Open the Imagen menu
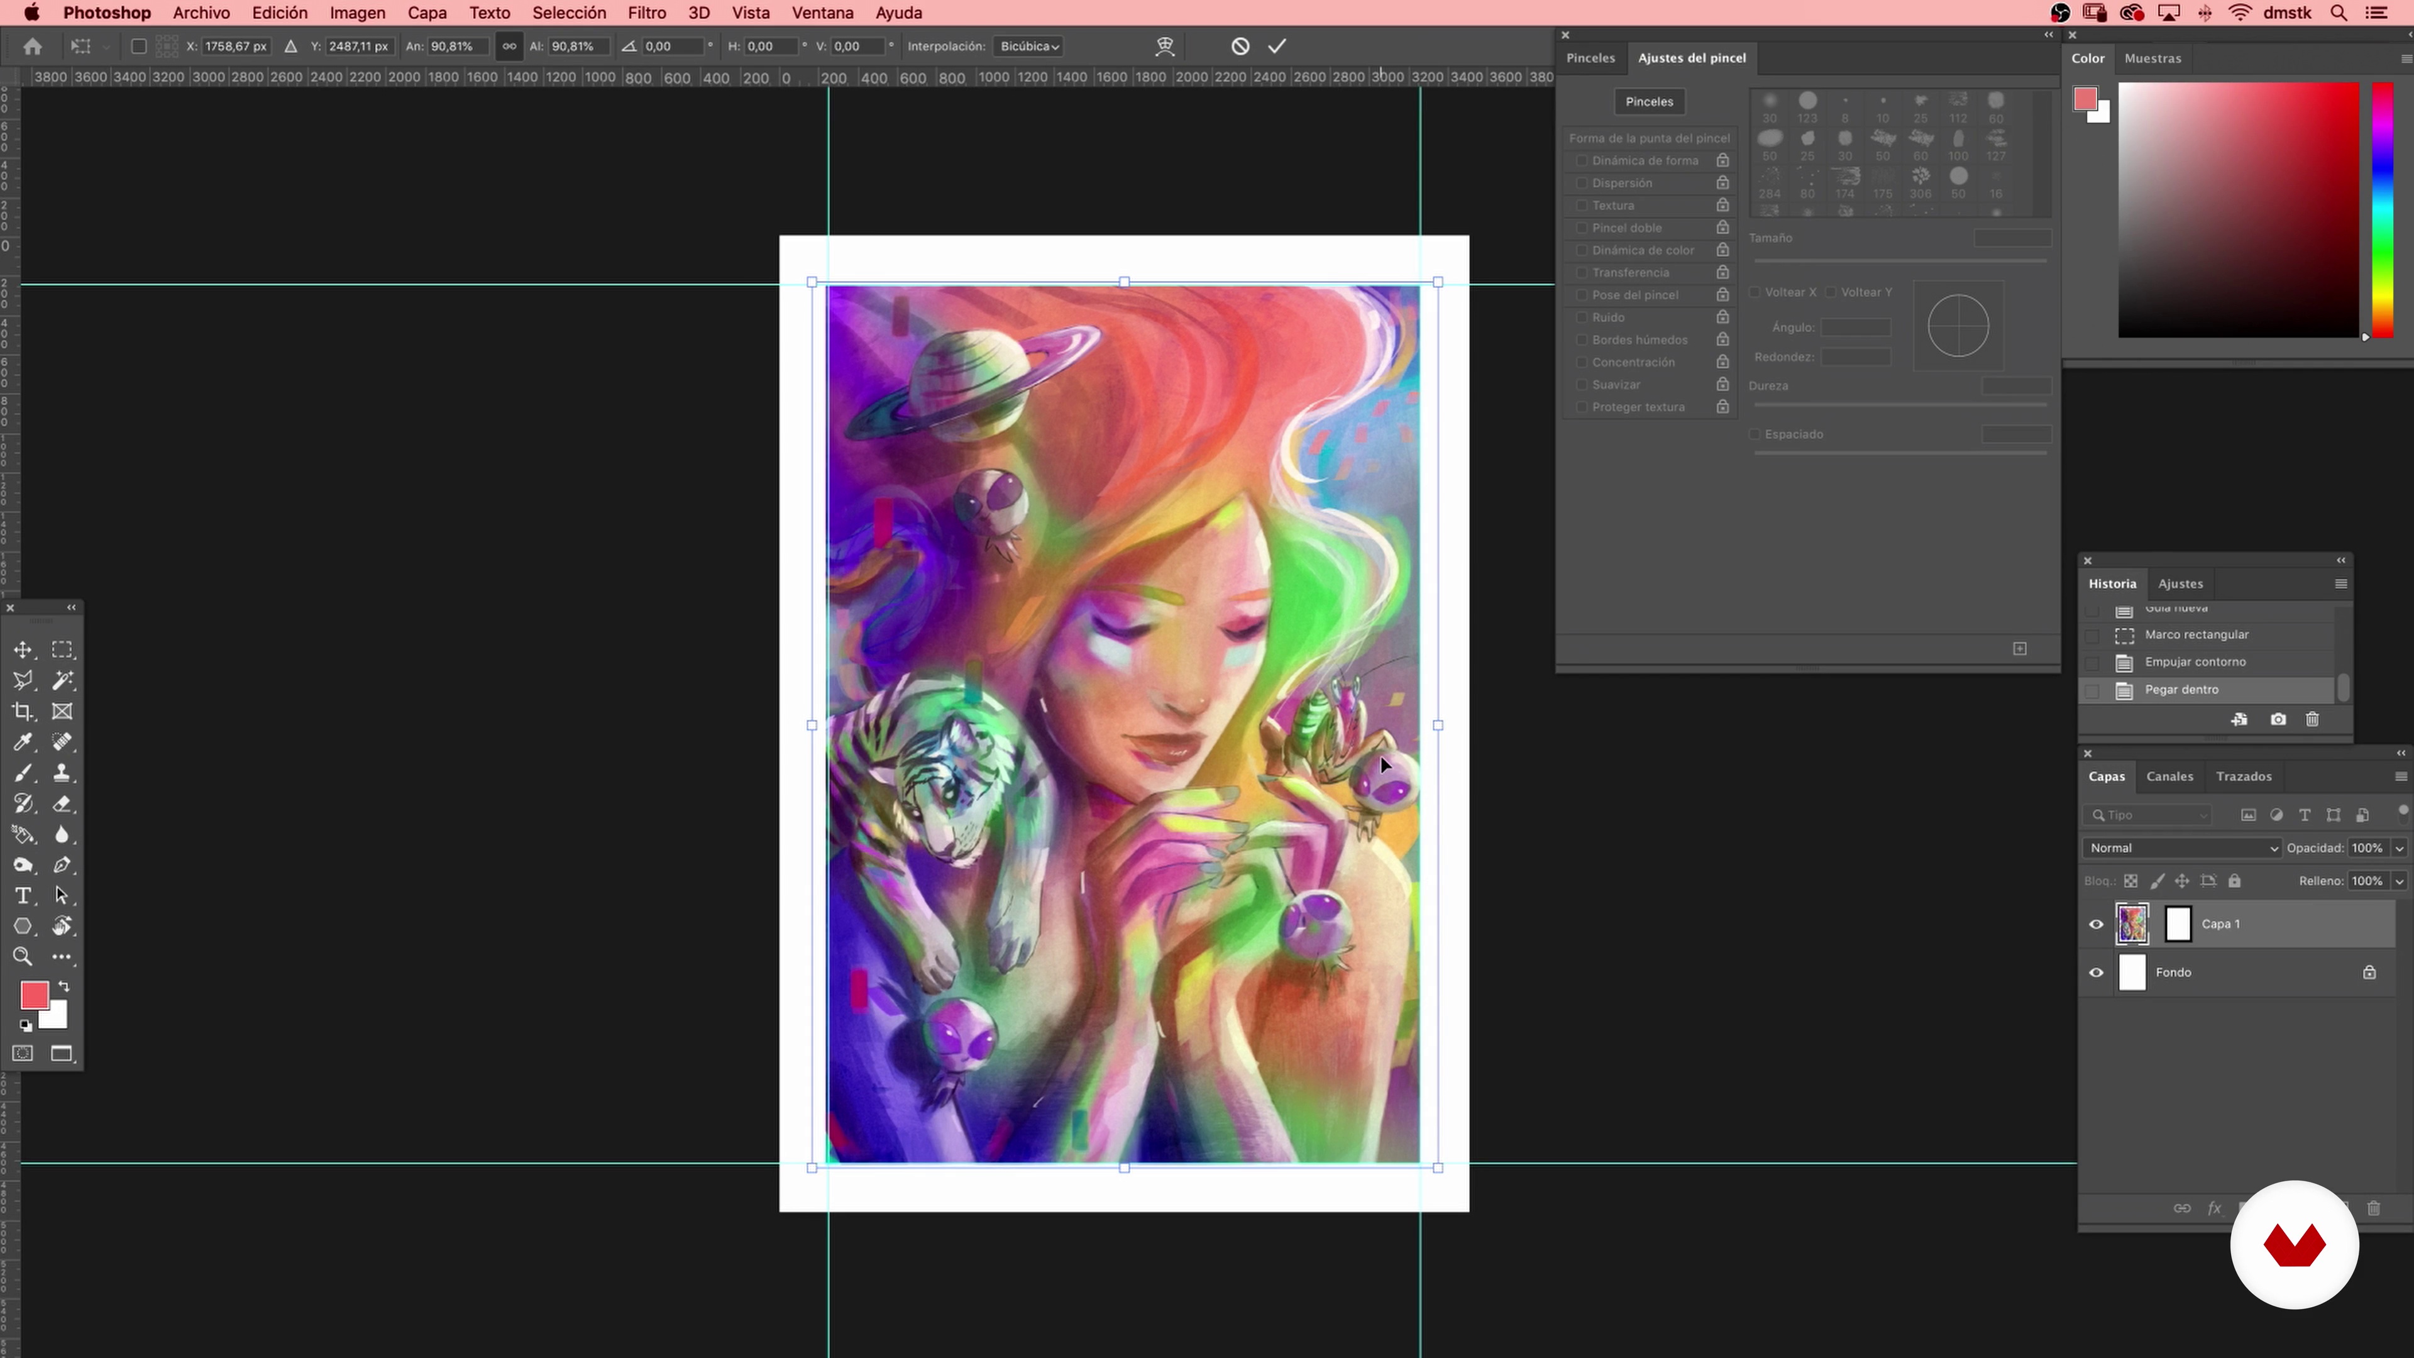The height and width of the screenshot is (1358, 2414). click(x=357, y=13)
